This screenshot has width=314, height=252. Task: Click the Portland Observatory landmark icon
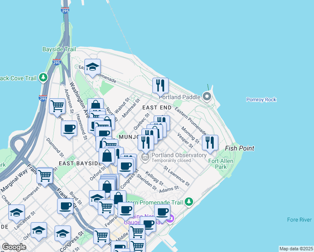[145, 158]
